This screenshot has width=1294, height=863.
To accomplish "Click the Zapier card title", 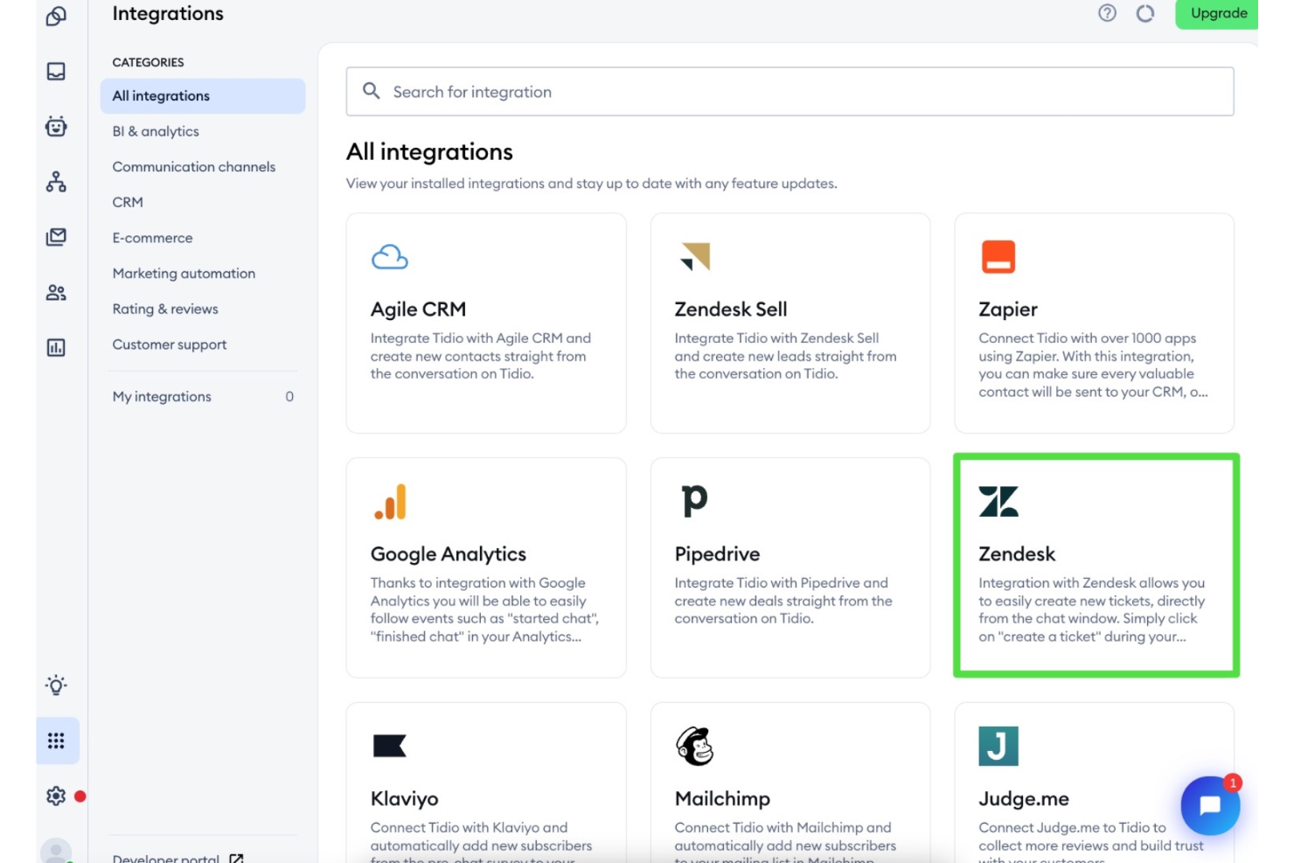I will coord(1008,310).
